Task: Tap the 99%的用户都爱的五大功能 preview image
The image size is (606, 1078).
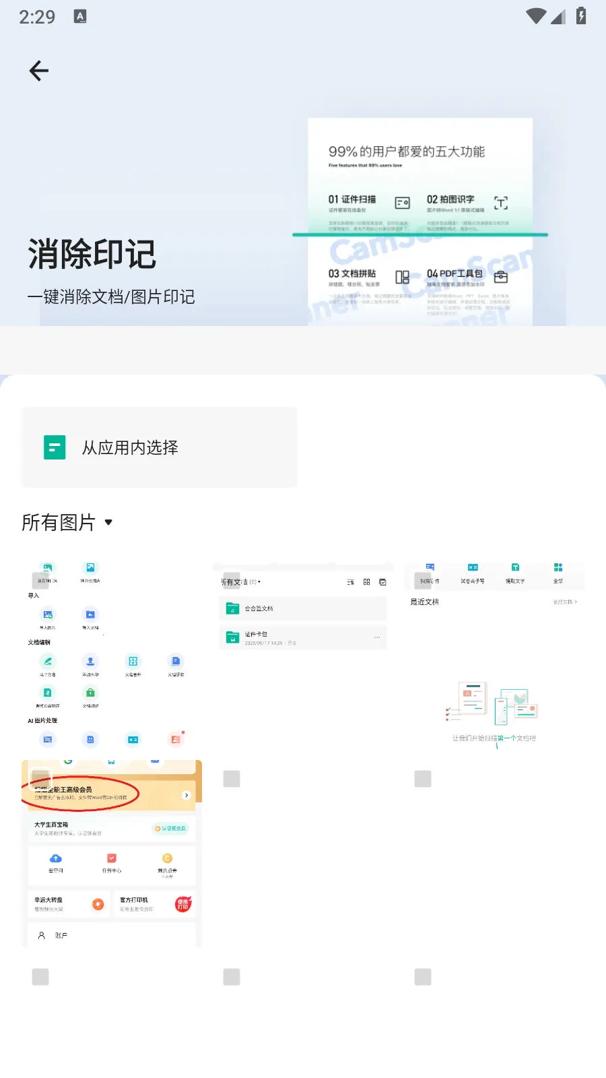Action: (x=420, y=222)
